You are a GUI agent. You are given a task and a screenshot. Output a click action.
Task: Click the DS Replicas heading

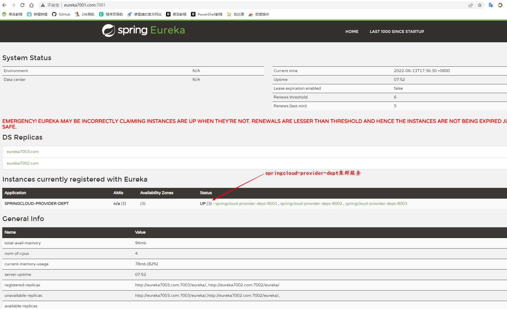click(22, 137)
